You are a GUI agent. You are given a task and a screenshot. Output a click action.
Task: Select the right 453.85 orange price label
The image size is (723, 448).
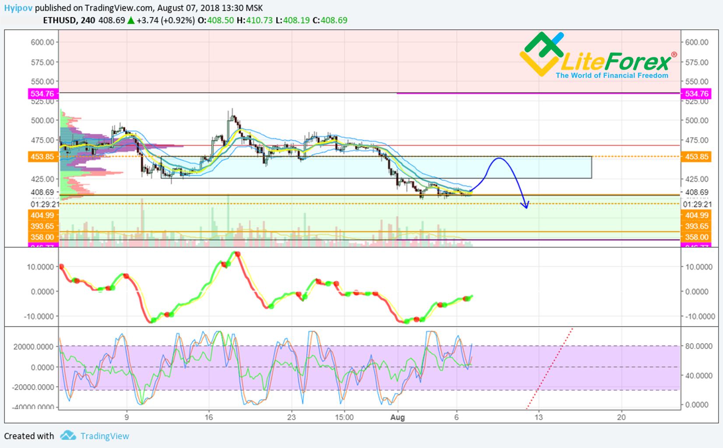tap(696, 157)
